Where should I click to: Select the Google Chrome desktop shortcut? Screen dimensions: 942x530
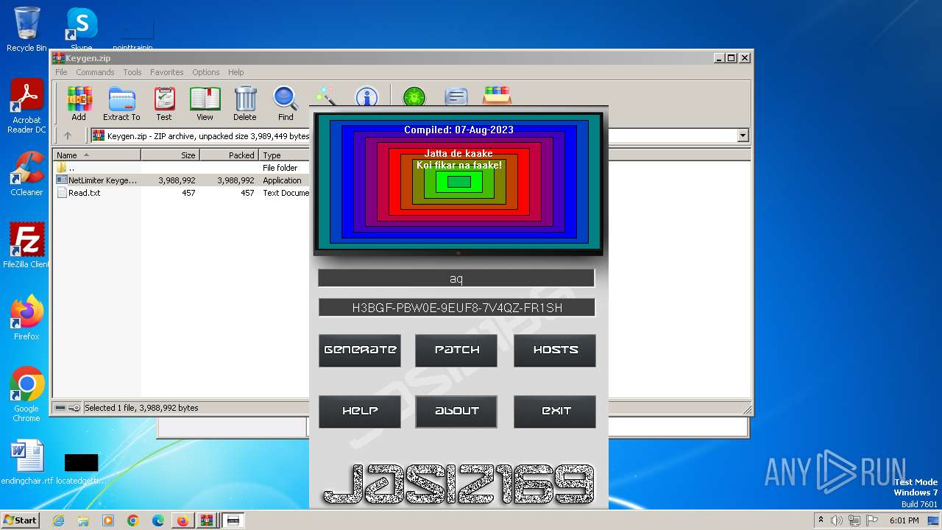pyautogui.click(x=26, y=395)
